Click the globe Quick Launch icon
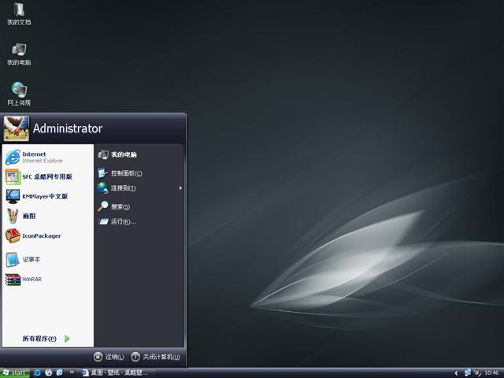Viewport: 504px width, 378px height. pos(49,372)
